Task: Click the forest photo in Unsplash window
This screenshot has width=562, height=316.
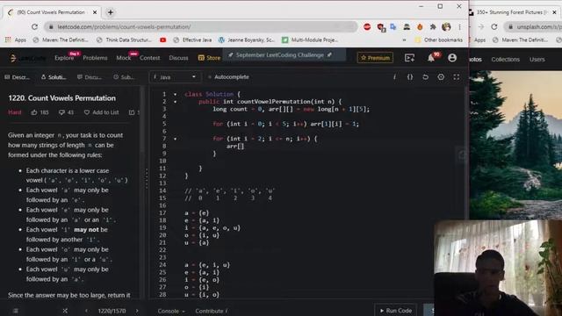Action: 515,145
